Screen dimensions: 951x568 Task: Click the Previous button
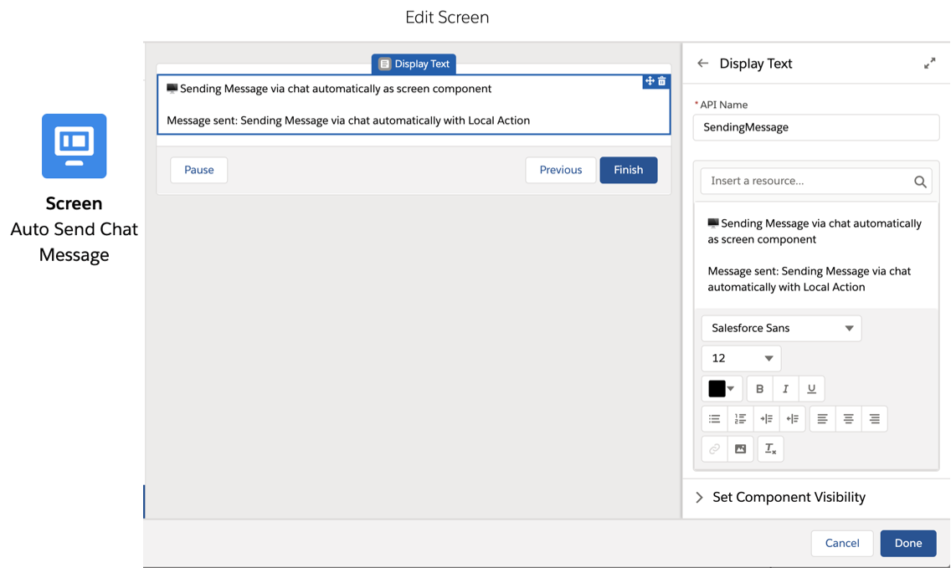(x=560, y=170)
